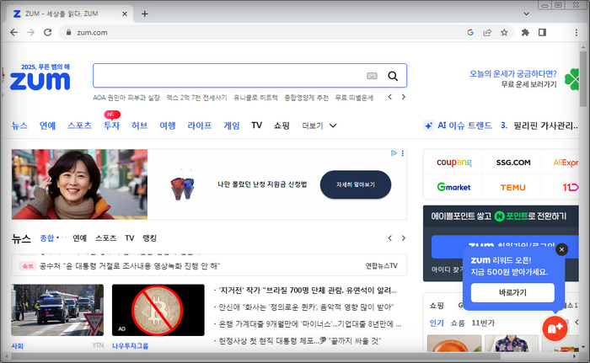Click the padlock site info icon
Image resolution: width=590 pixels, height=363 pixels.
click(68, 33)
